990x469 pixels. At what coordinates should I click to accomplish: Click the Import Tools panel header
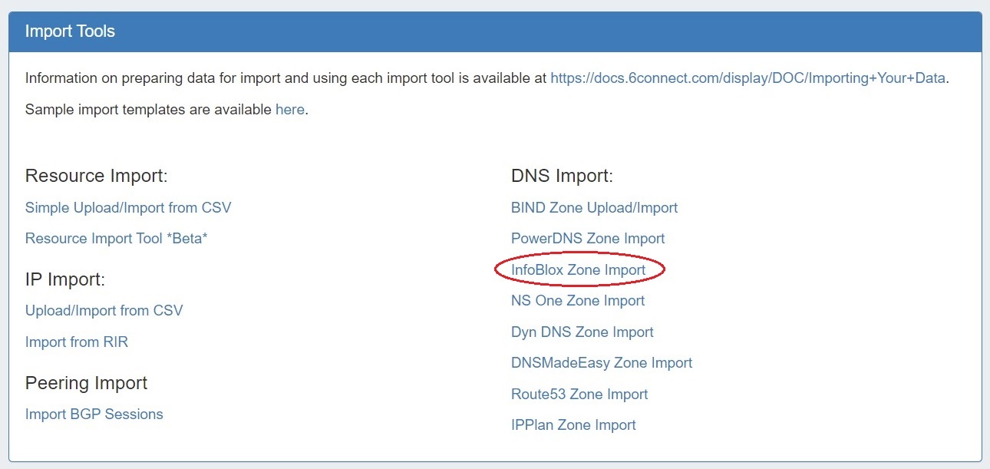[x=495, y=31]
